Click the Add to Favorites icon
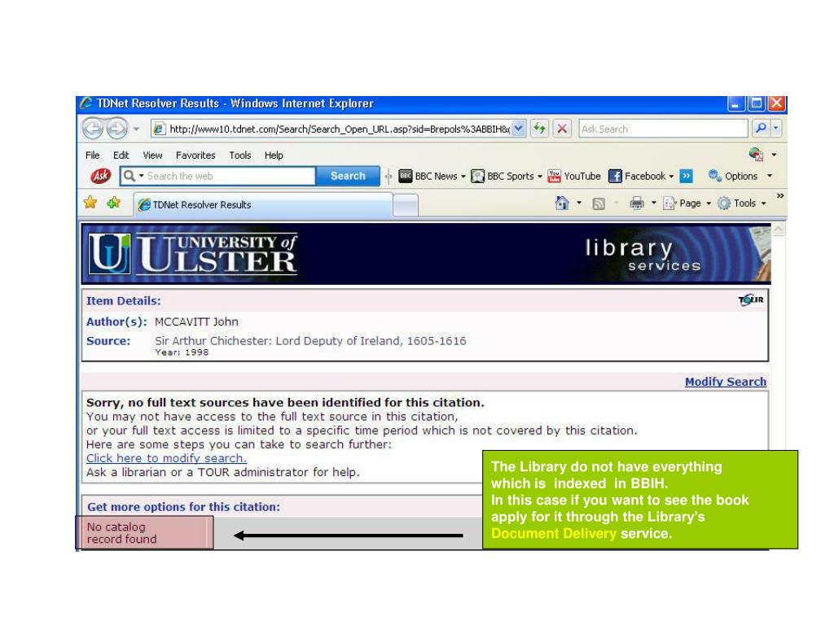The width and height of the screenshot is (834, 625). (x=113, y=203)
